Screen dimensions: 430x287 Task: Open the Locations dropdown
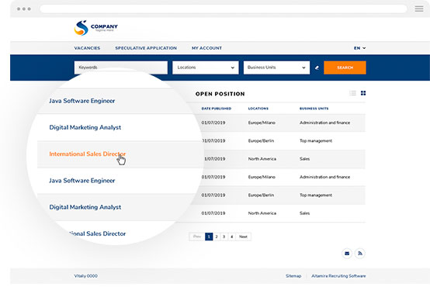pos(206,67)
